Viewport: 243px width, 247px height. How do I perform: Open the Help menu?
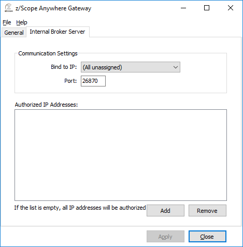(22, 22)
